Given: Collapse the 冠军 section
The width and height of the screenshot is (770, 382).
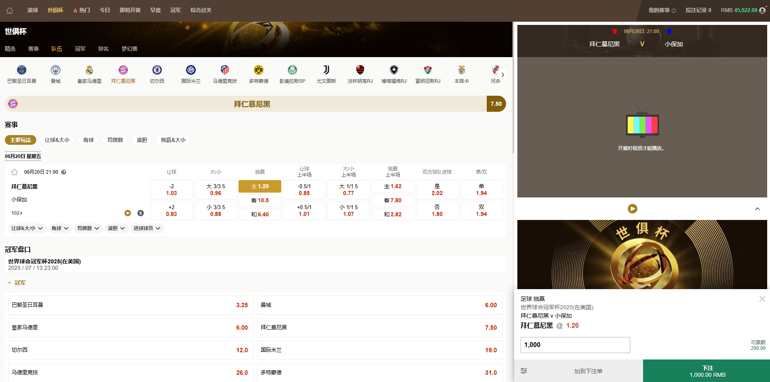Looking at the screenshot, I should (17, 283).
